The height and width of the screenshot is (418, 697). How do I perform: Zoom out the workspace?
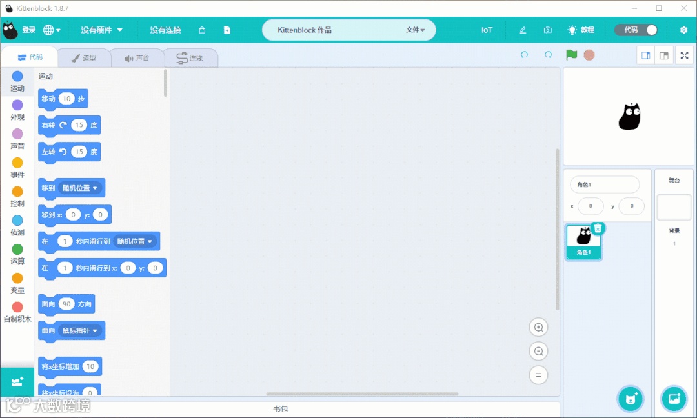click(538, 352)
